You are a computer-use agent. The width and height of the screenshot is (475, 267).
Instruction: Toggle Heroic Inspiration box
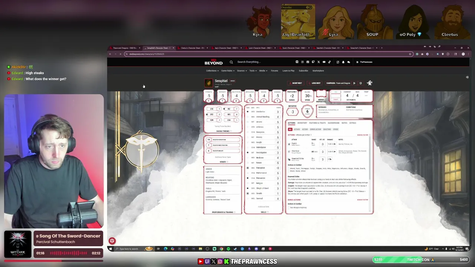[321, 94]
